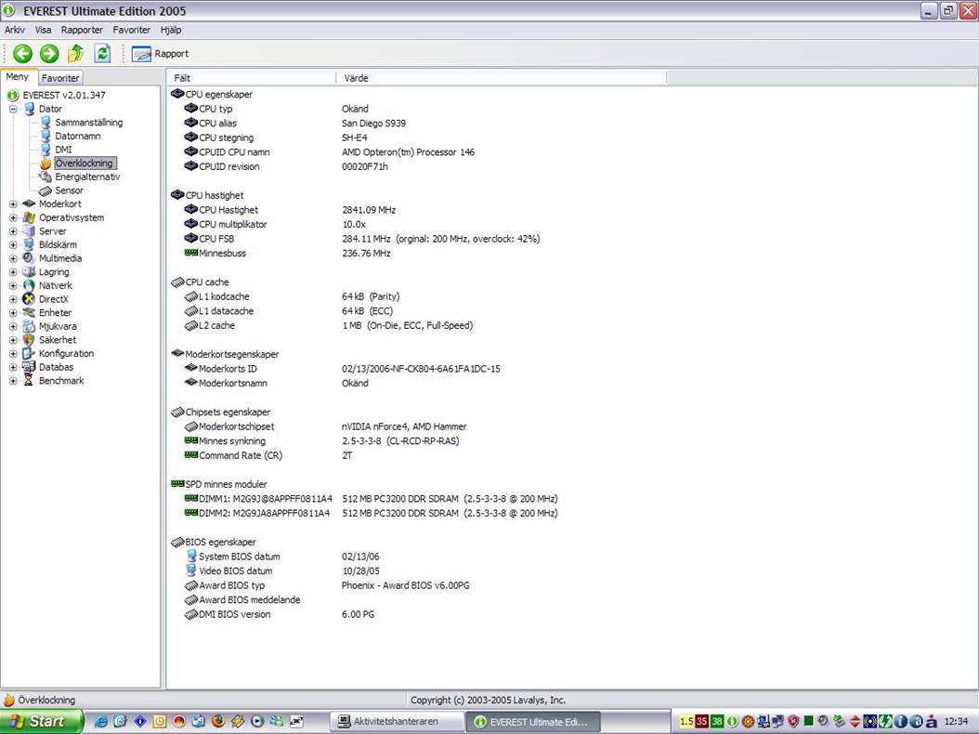Switch to Aktivitetshanteraren in the taskbar

(397, 722)
